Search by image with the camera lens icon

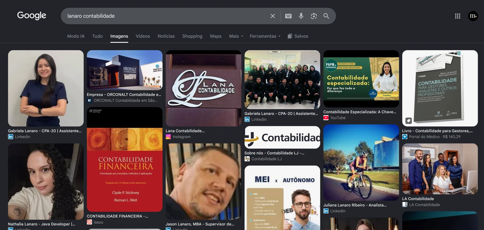pyautogui.click(x=314, y=16)
